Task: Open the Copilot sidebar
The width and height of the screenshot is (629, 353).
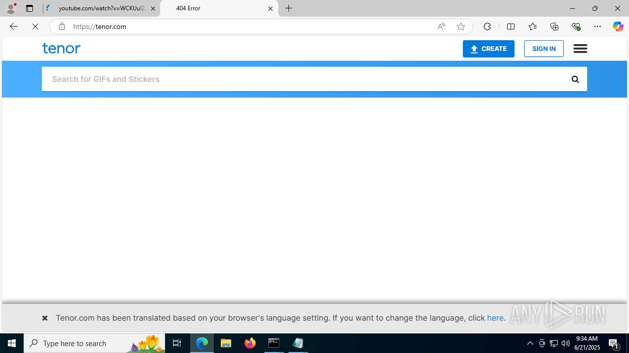Action: 618,26
